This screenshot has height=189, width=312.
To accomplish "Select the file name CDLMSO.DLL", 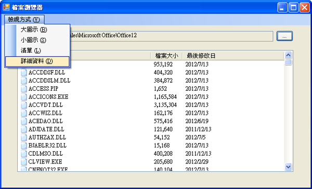I will [46, 154].
